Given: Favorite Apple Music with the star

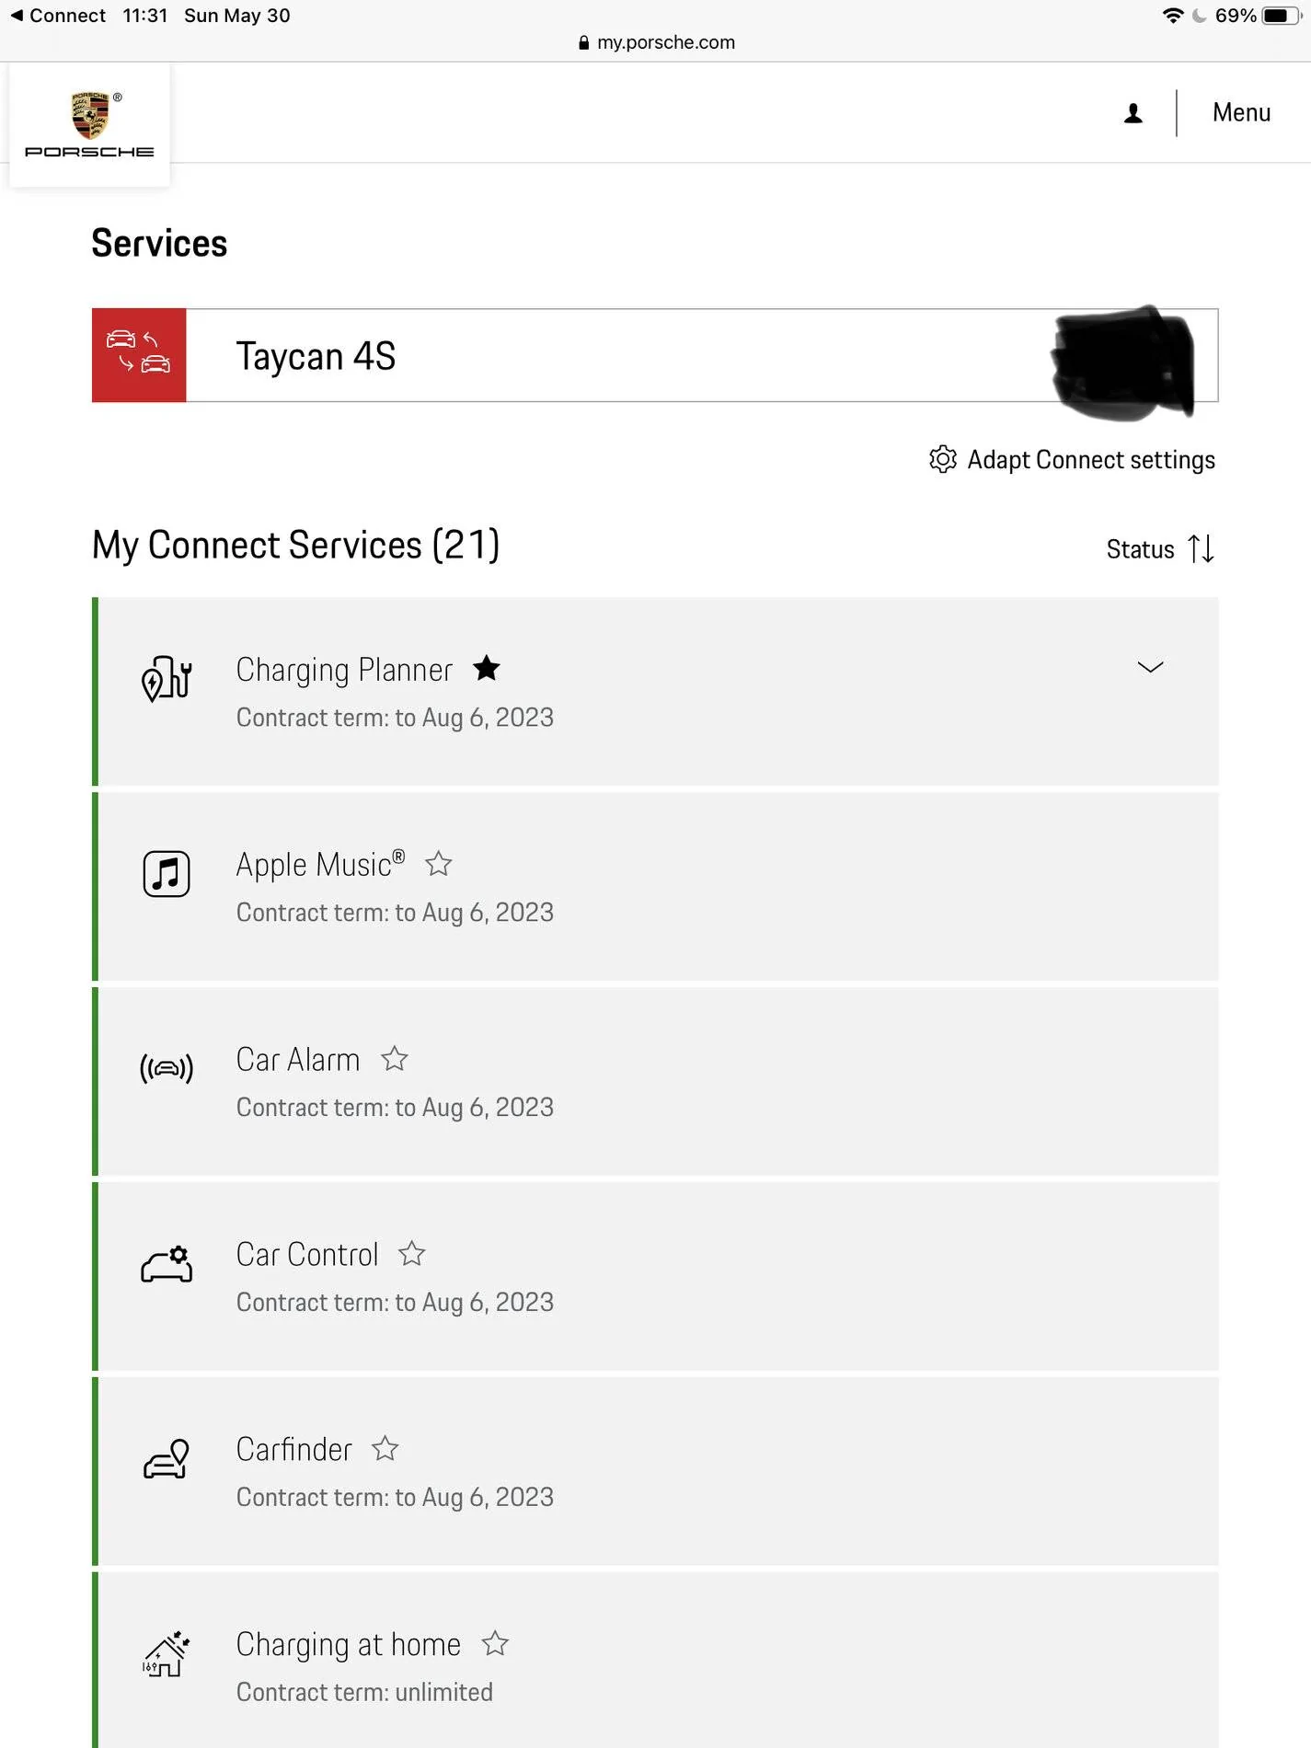Looking at the screenshot, I should [439, 864].
